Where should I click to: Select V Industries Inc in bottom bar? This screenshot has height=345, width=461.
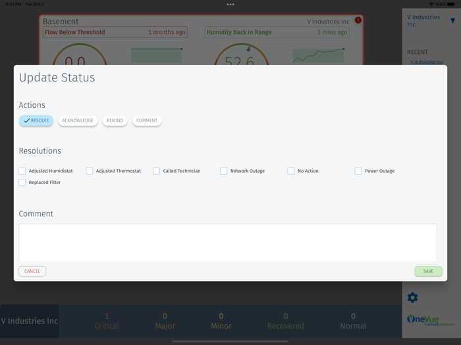click(30, 321)
